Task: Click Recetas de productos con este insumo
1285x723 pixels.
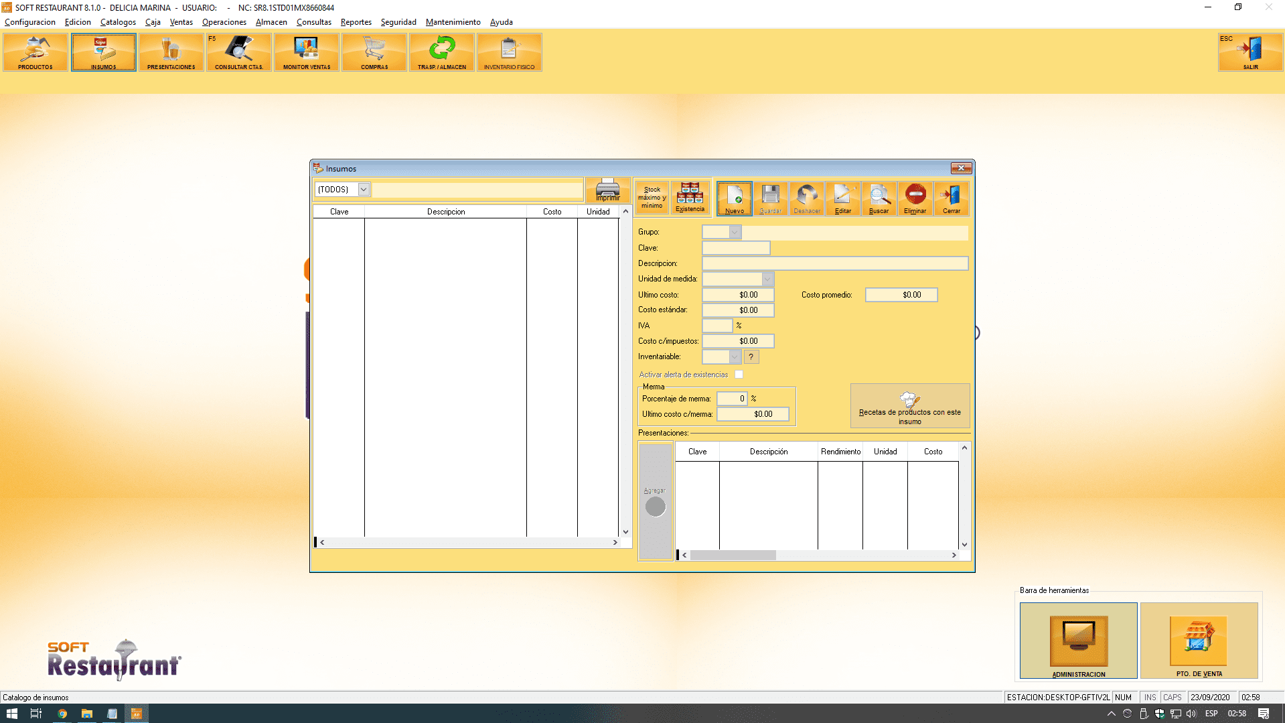Action: tap(909, 407)
